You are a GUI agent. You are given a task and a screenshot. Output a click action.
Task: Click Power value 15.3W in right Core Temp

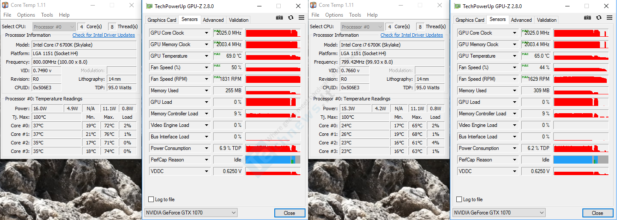(355, 109)
